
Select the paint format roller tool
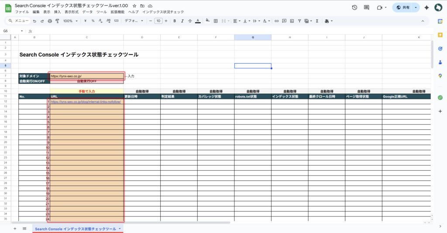(x=57, y=21)
